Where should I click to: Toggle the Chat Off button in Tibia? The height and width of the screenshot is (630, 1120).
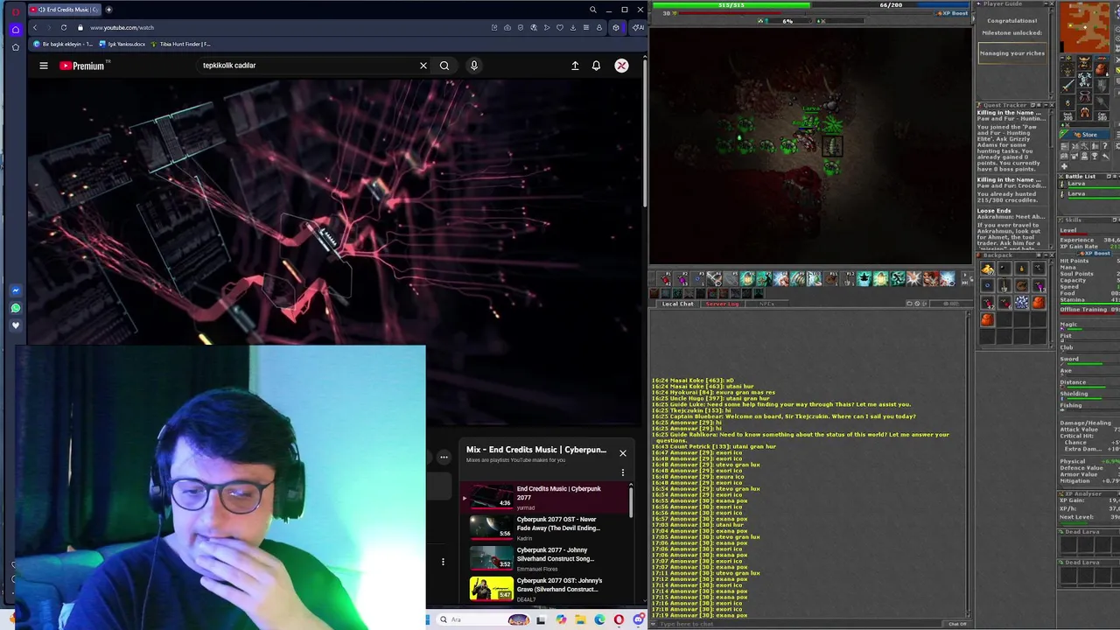click(x=957, y=624)
